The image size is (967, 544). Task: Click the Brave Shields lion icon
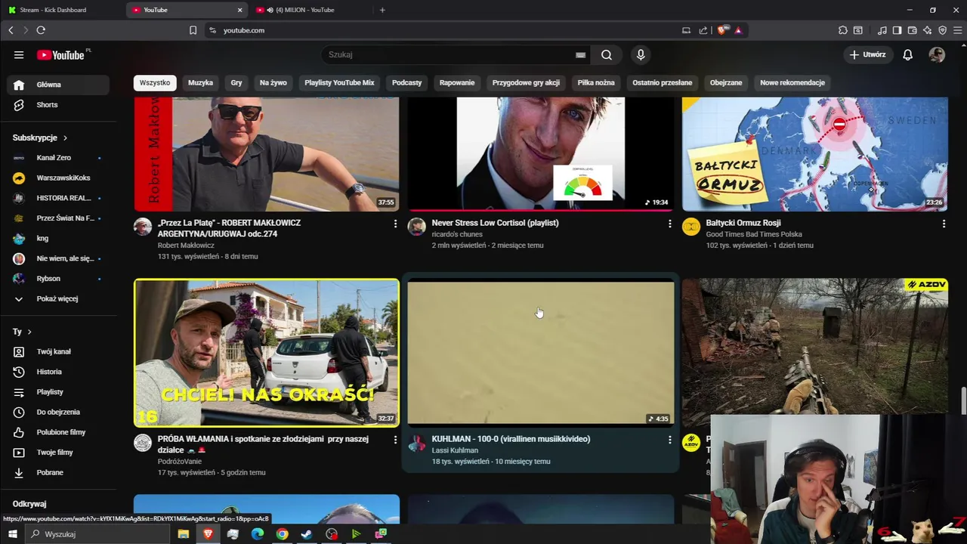point(723,30)
